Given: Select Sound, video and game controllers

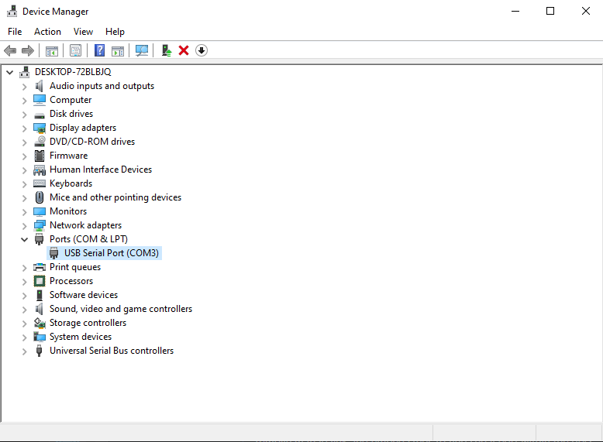Looking at the screenshot, I should click(120, 309).
